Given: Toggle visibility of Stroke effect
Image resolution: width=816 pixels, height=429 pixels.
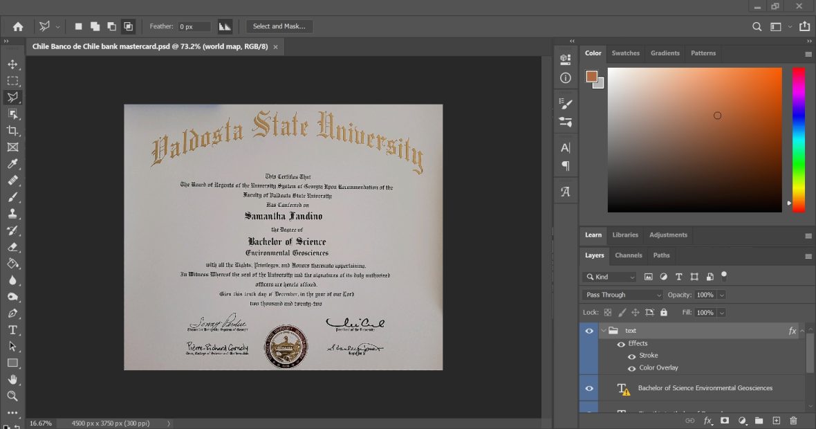Looking at the screenshot, I should tap(631, 356).
